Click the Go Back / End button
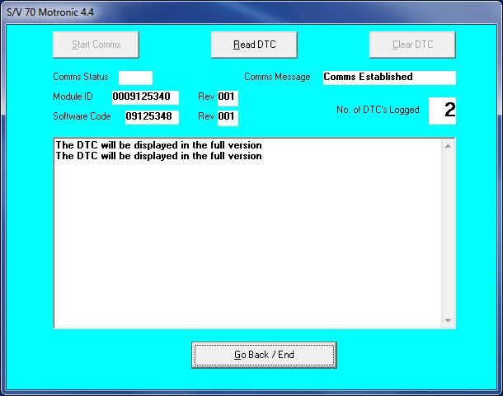This screenshot has width=503, height=396. pos(264,355)
